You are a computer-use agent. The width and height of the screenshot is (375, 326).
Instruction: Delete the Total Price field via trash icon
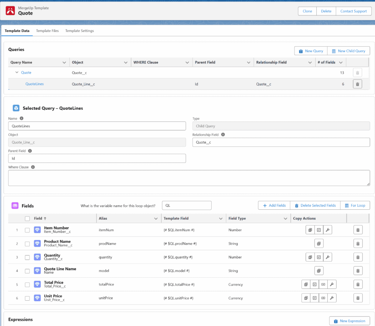click(358, 284)
